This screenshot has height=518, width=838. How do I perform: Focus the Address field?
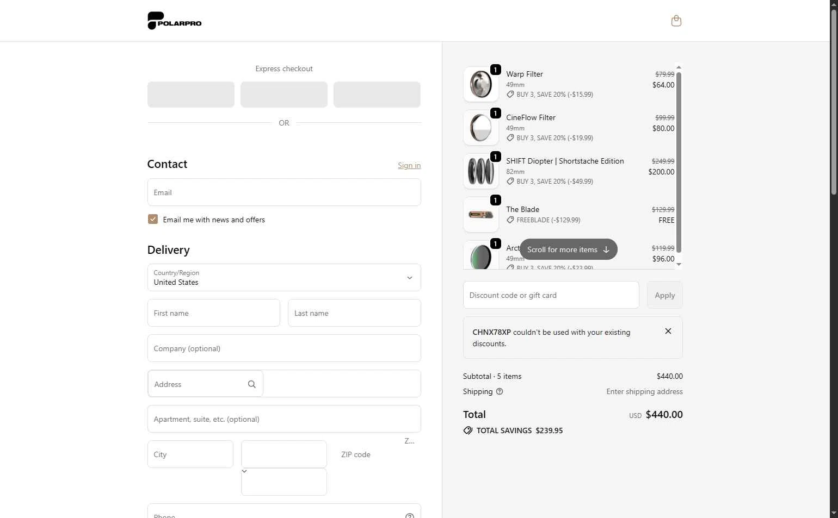(x=206, y=384)
